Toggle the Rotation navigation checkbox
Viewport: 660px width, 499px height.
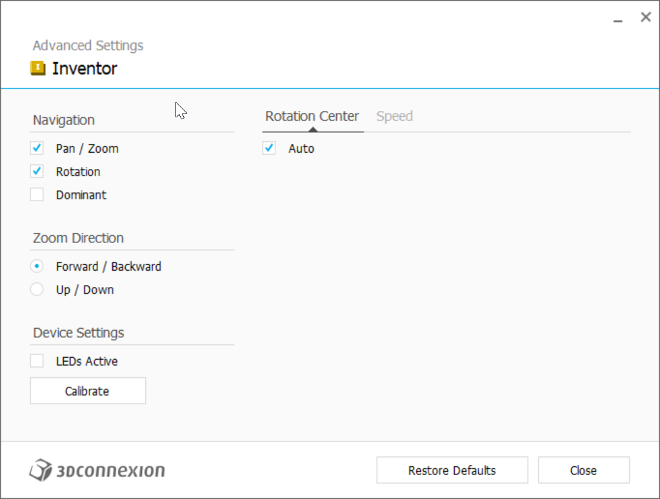[x=37, y=171]
